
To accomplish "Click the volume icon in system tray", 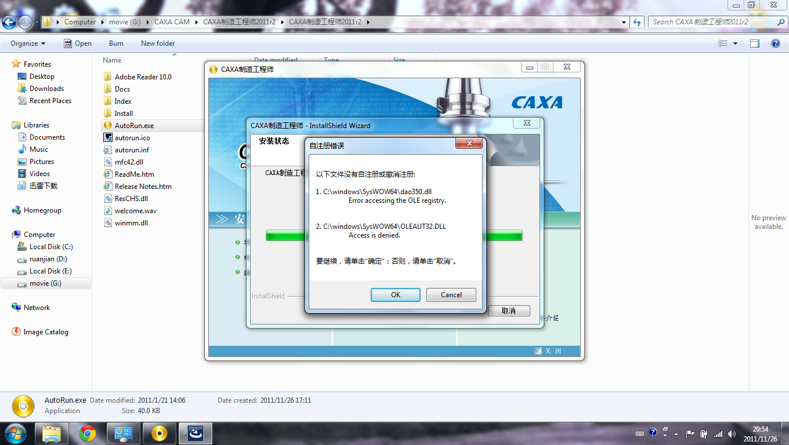I will point(731,433).
